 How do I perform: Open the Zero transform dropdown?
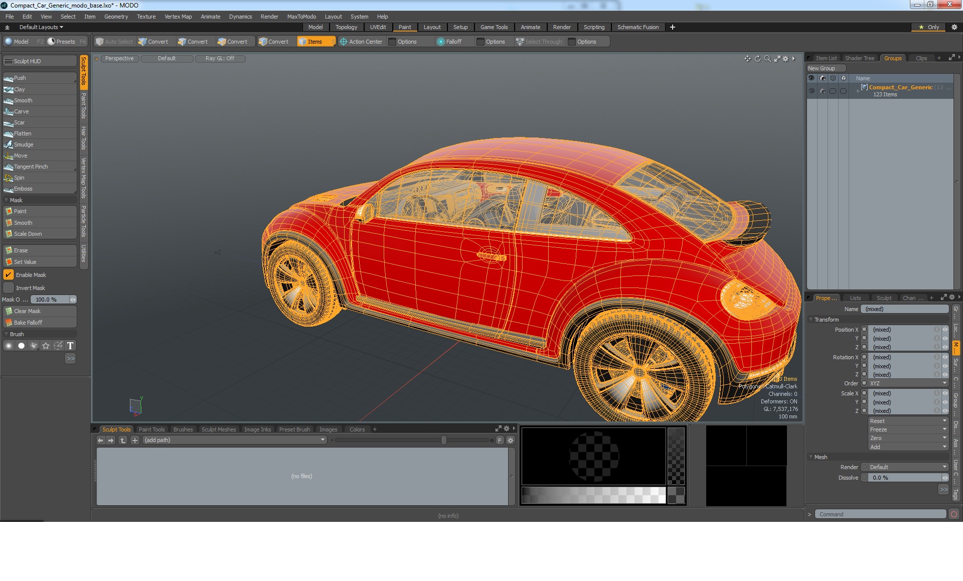pyautogui.click(x=908, y=438)
